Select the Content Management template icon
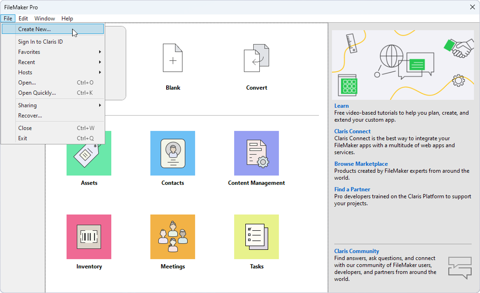 (257, 154)
